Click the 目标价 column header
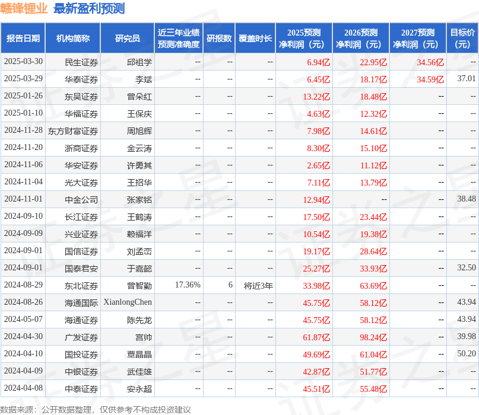The image size is (479, 415). click(x=462, y=38)
